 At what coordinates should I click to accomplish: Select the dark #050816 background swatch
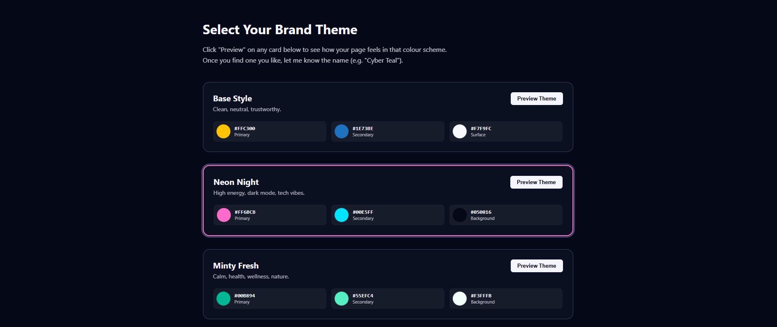coord(459,215)
